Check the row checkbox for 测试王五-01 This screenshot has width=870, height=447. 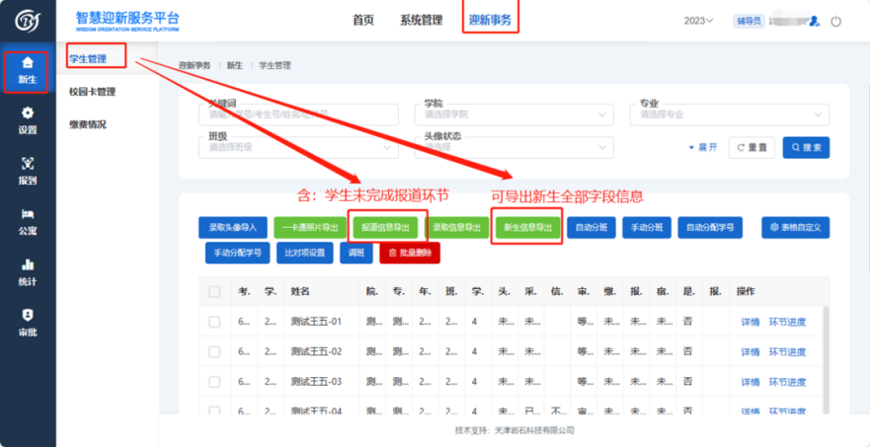click(x=214, y=322)
